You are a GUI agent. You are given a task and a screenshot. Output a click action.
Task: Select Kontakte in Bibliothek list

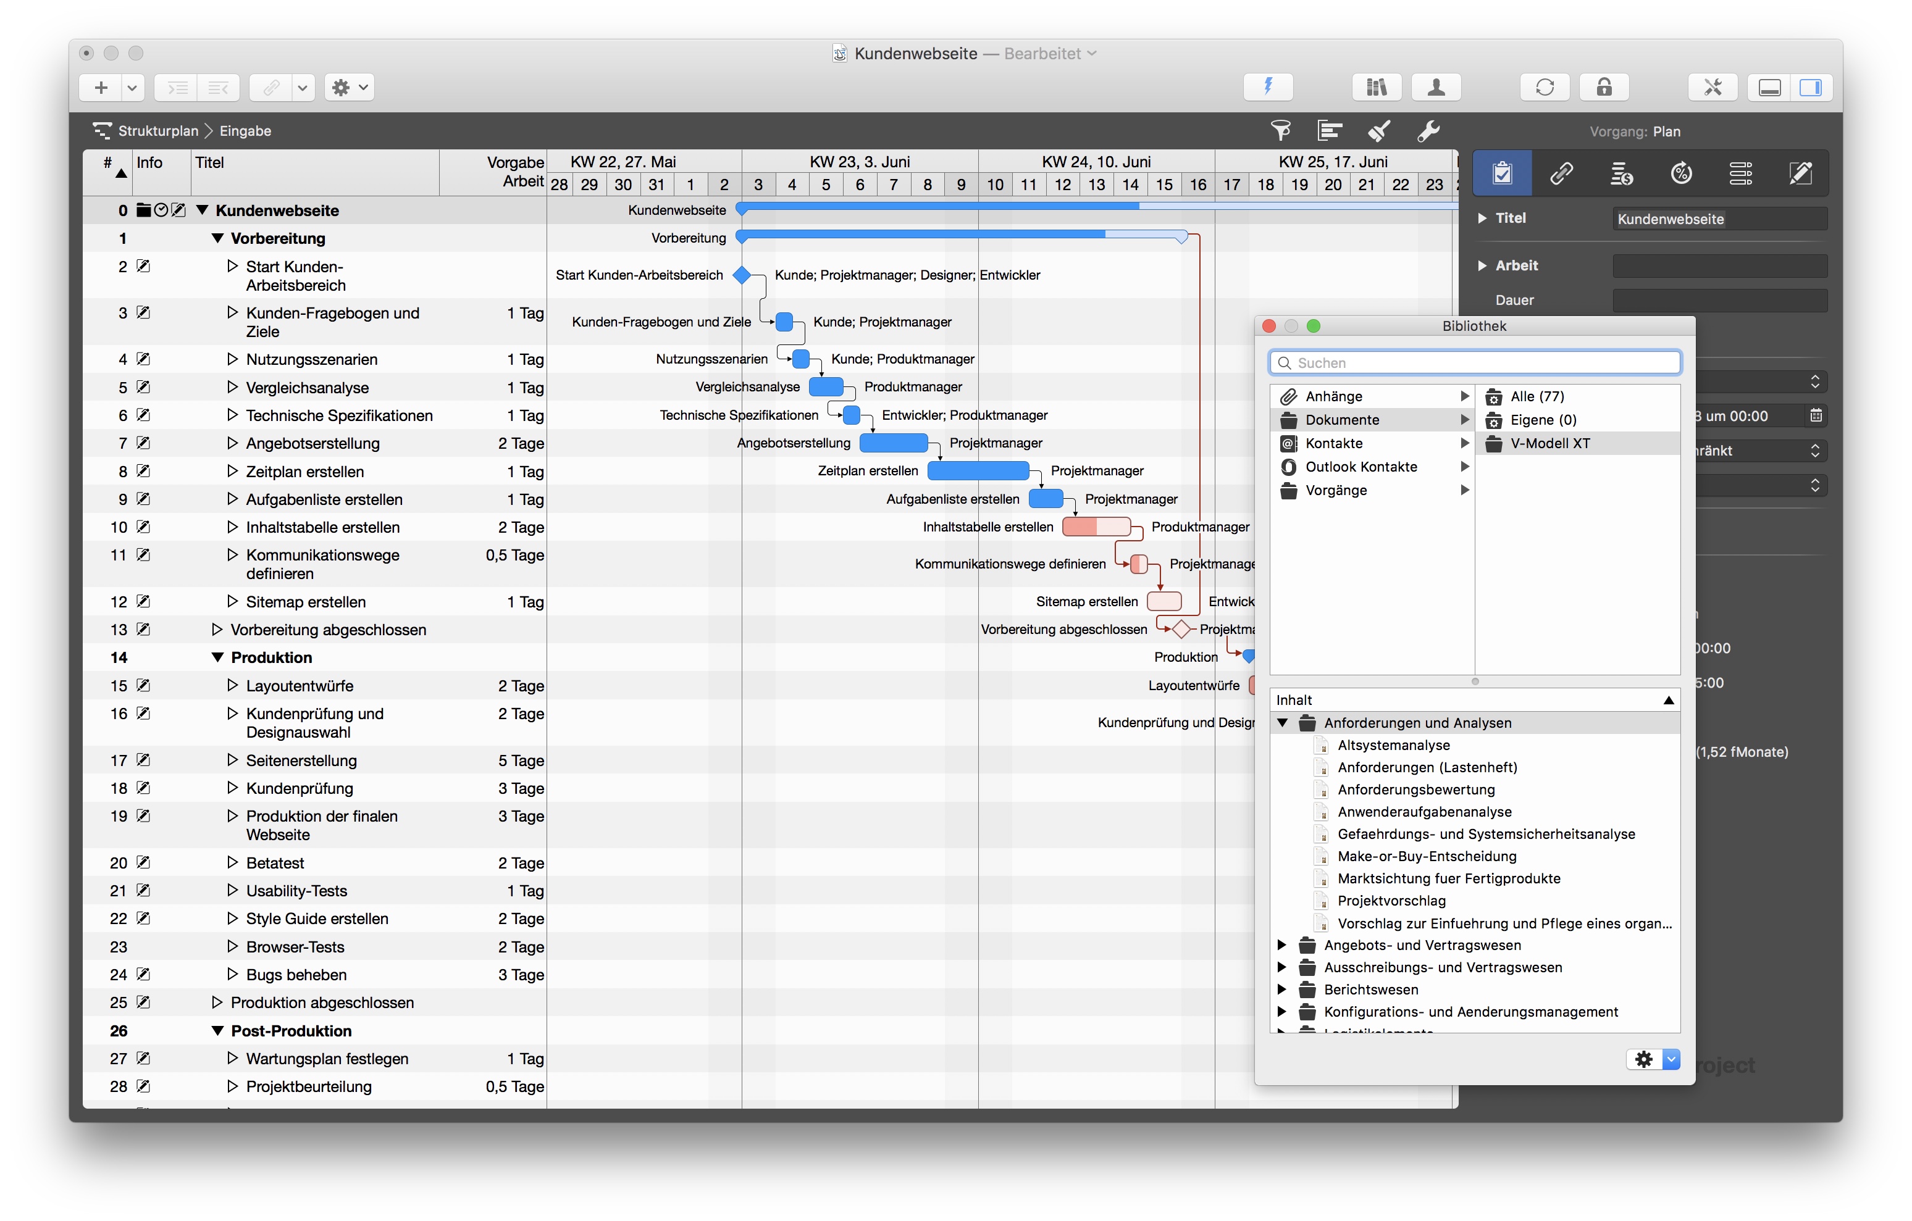tap(1373, 443)
